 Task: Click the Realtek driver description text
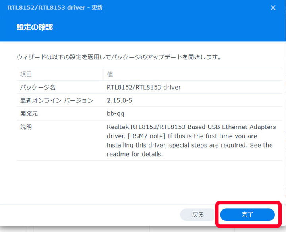191,140
